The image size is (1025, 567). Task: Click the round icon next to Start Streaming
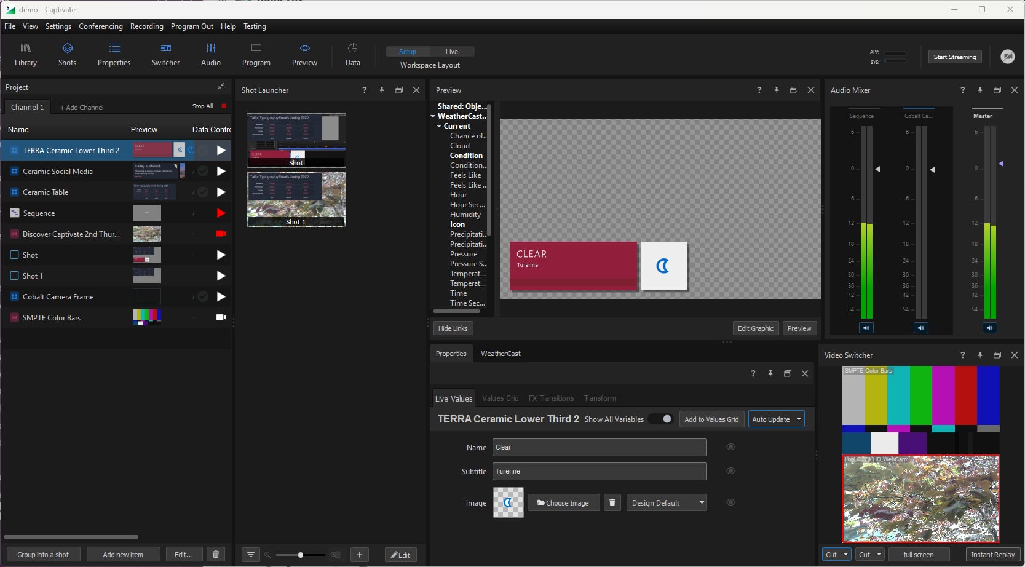click(x=1007, y=57)
